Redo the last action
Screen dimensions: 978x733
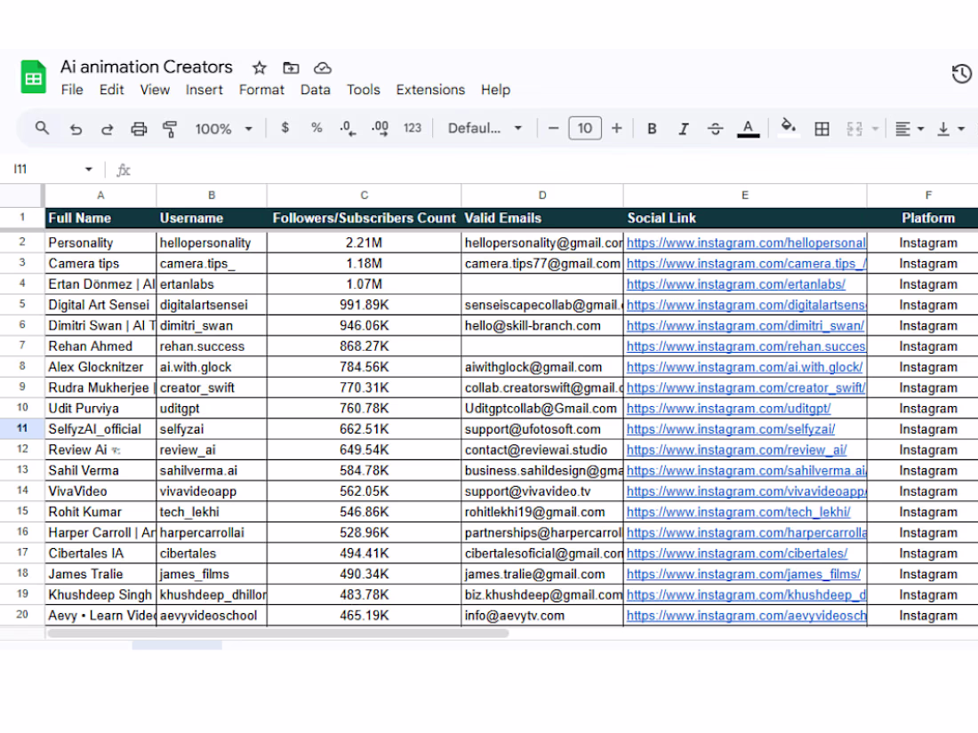(x=108, y=129)
